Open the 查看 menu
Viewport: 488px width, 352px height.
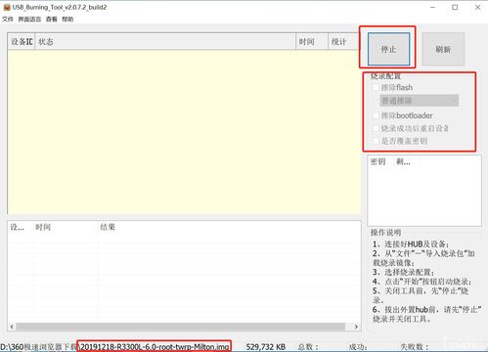pos(51,20)
